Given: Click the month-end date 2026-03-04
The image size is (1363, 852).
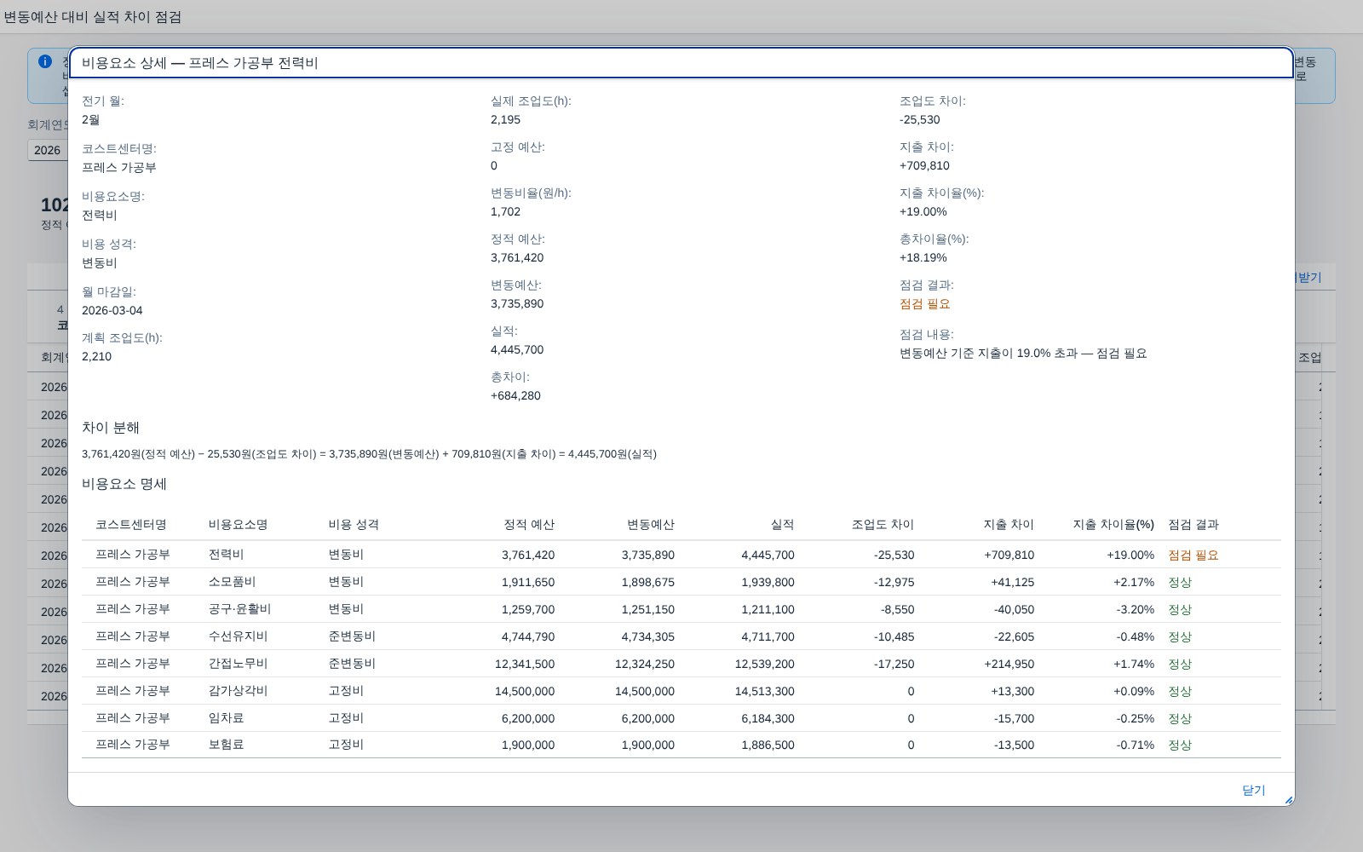Looking at the screenshot, I should tap(112, 311).
